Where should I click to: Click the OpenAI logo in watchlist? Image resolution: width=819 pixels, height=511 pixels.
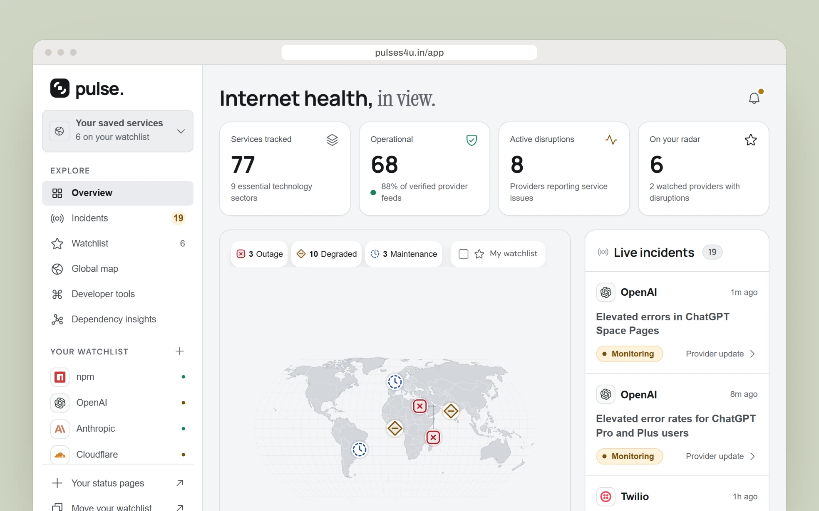coord(60,403)
